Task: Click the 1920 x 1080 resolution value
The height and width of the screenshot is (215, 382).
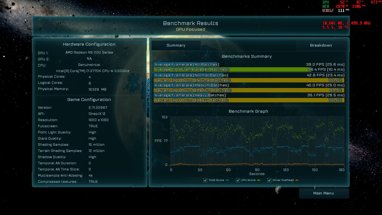Action: click(x=98, y=120)
